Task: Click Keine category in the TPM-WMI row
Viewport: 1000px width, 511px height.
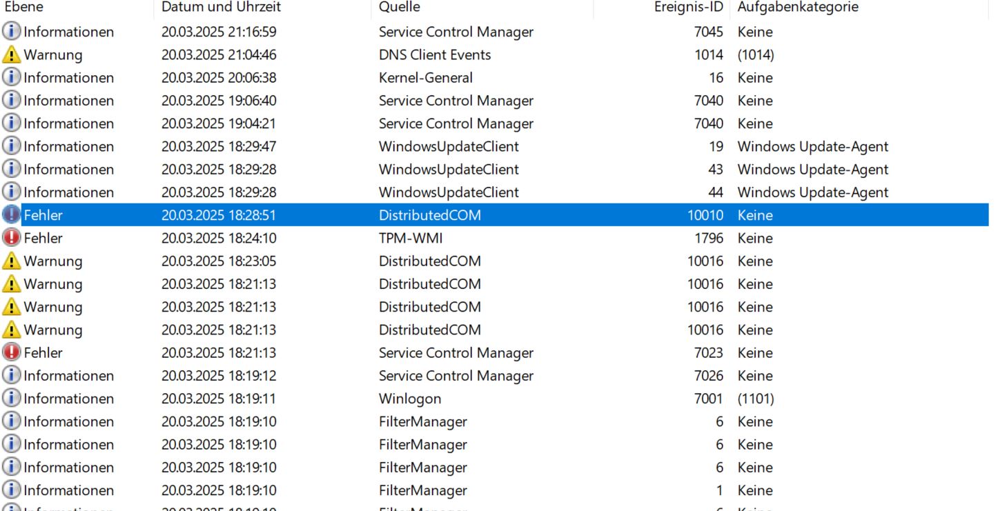Action: (755, 238)
